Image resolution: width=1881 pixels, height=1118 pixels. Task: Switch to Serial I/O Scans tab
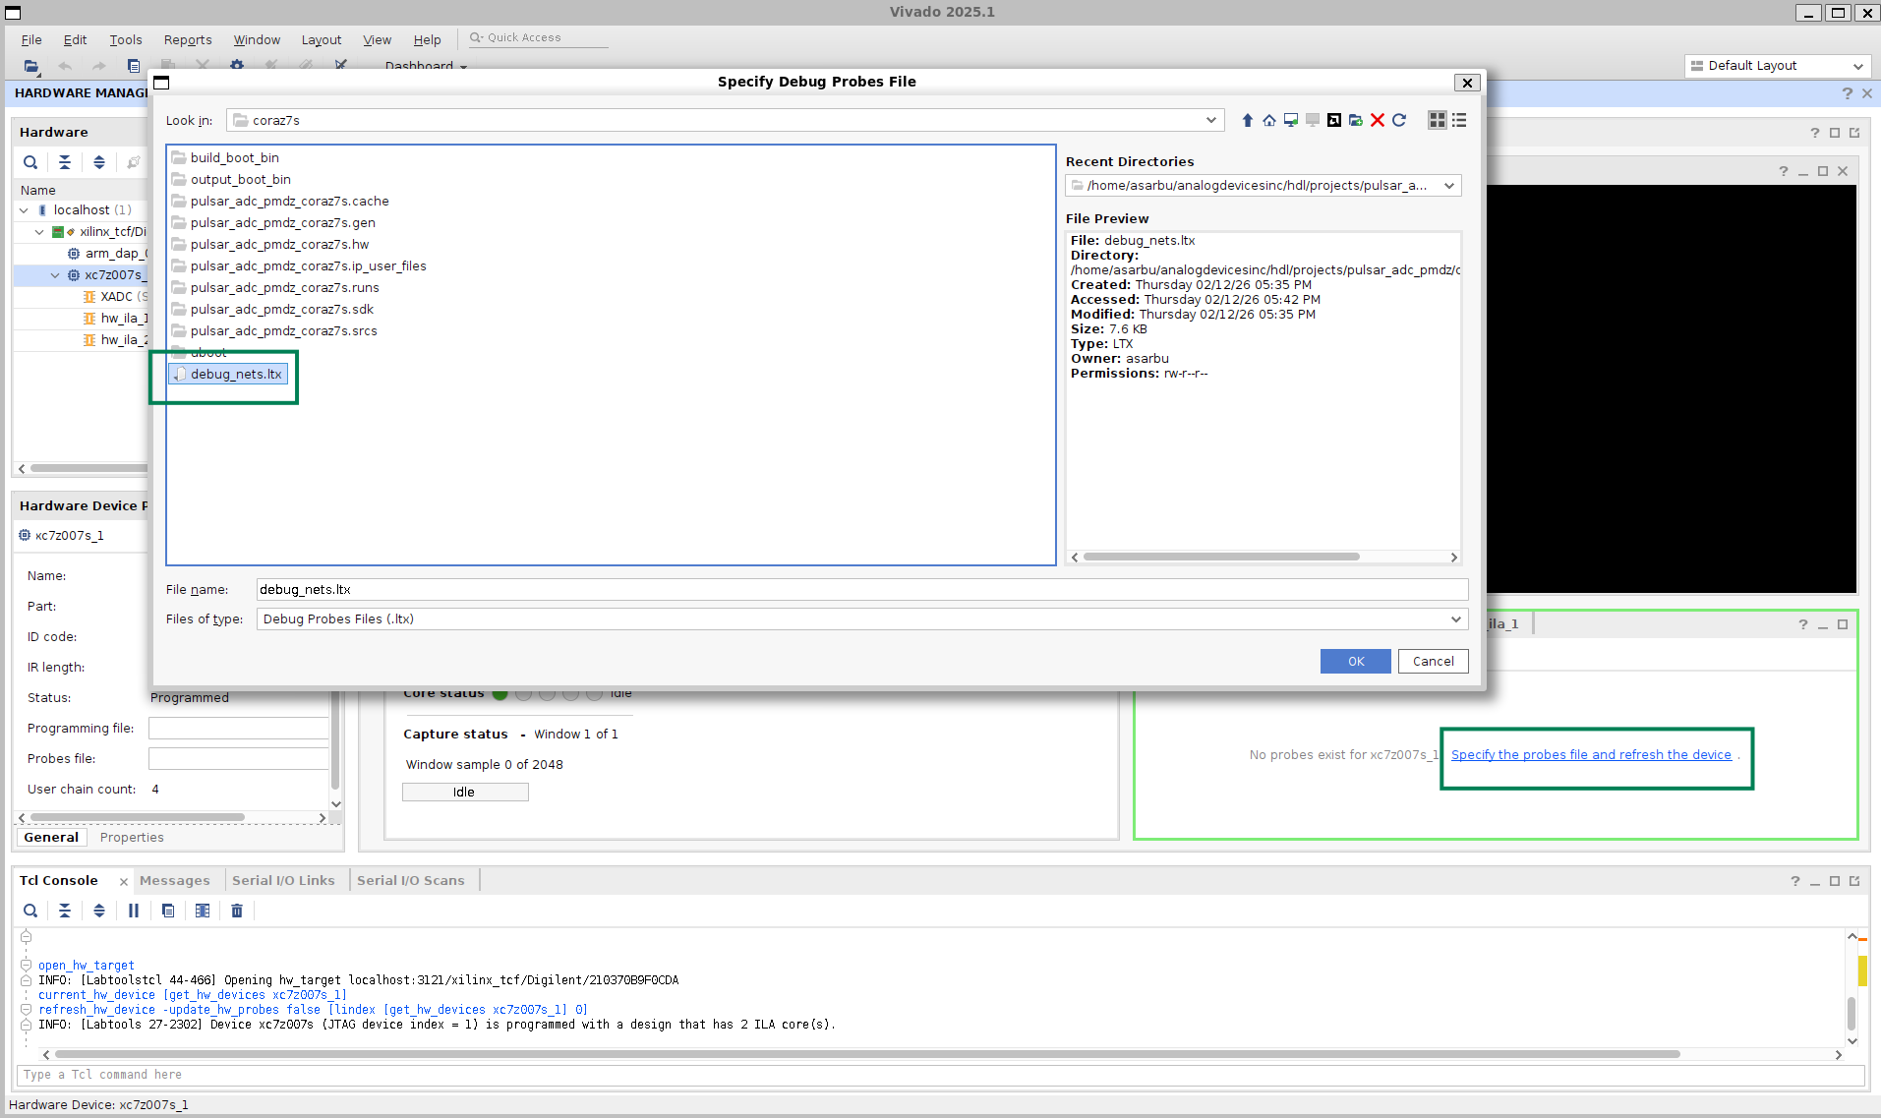point(411,881)
